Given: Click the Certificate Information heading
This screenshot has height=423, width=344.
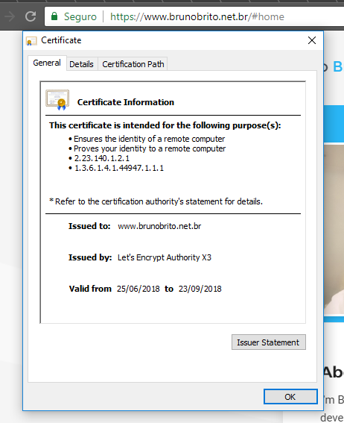Looking at the screenshot, I should pyautogui.click(x=126, y=102).
